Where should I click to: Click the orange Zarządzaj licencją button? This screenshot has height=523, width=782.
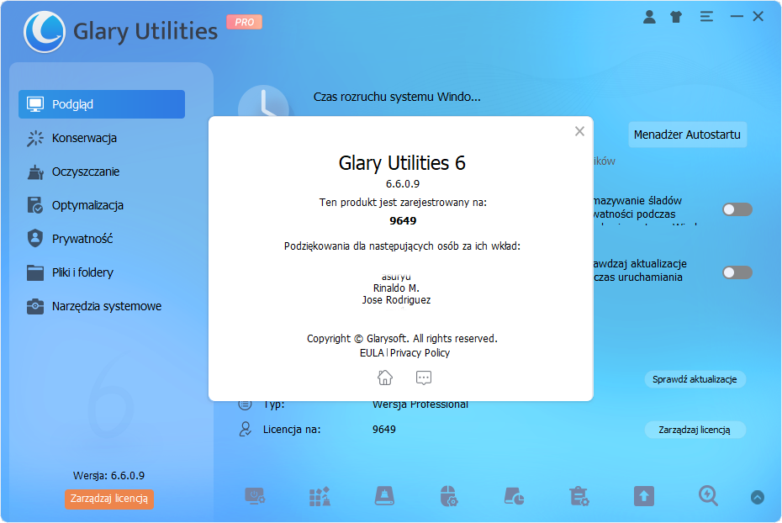(108, 499)
